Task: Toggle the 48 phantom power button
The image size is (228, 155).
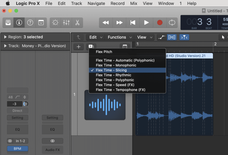Action: pos(11,97)
